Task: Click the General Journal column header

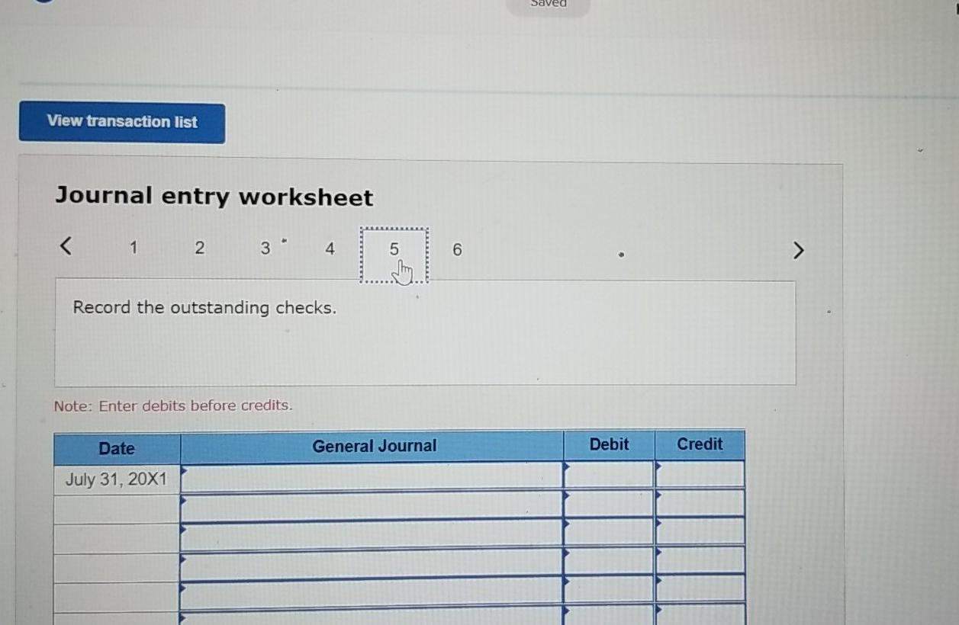Action: point(372,446)
